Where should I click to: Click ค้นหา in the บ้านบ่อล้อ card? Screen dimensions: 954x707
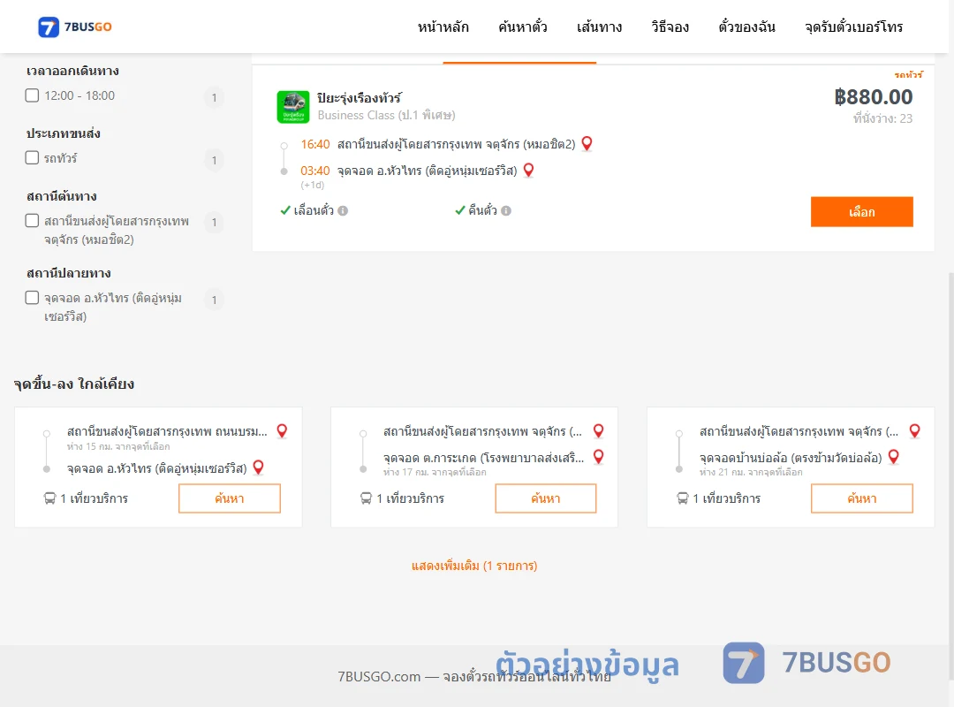click(x=862, y=498)
